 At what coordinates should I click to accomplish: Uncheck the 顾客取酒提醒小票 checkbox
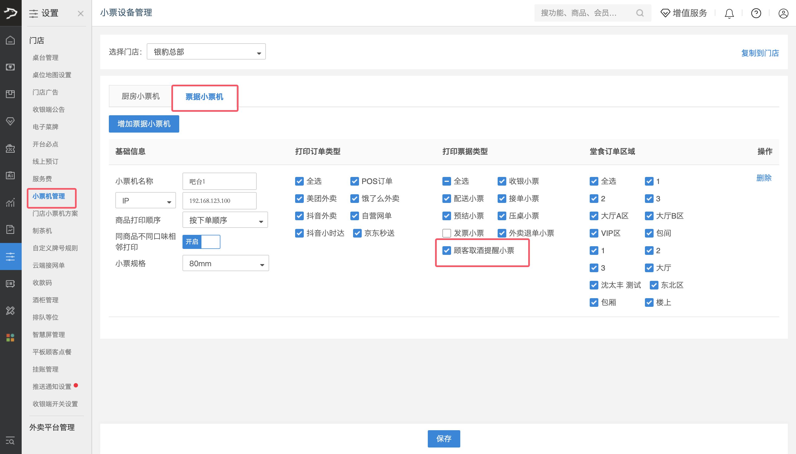446,250
